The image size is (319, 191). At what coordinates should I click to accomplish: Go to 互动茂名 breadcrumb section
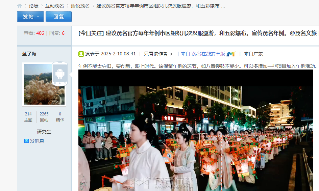(x=54, y=6)
